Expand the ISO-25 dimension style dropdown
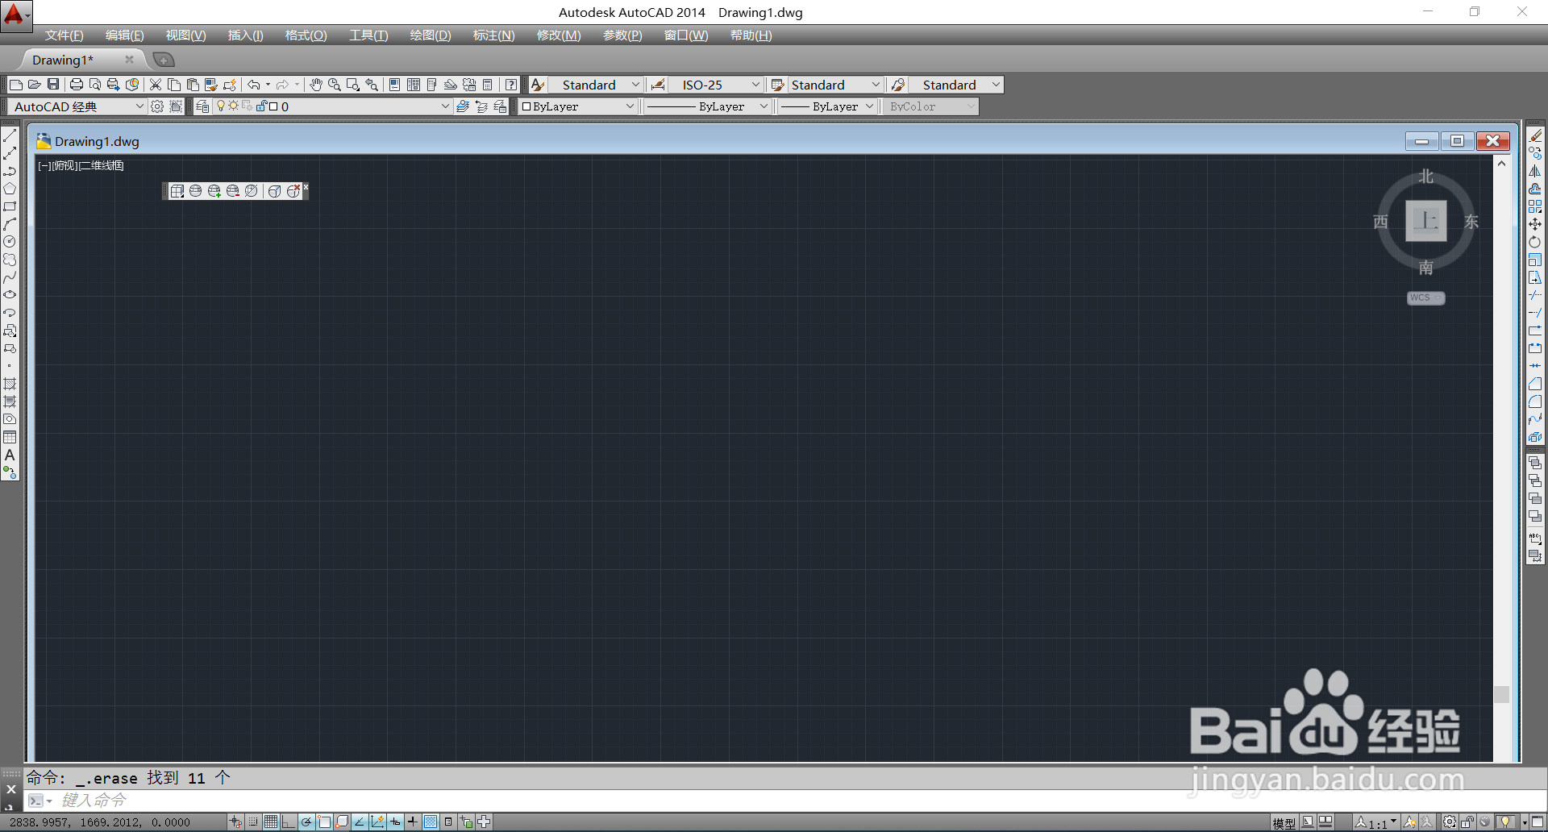 coord(755,85)
